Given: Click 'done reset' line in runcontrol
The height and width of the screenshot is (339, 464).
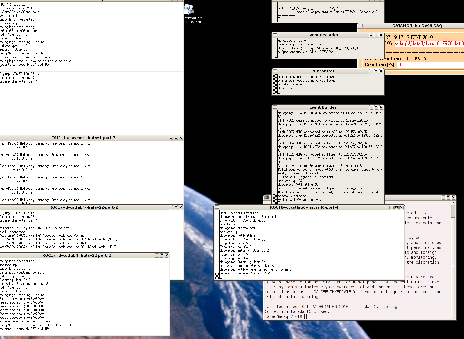Looking at the screenshot, I should (x=287, y=88).
